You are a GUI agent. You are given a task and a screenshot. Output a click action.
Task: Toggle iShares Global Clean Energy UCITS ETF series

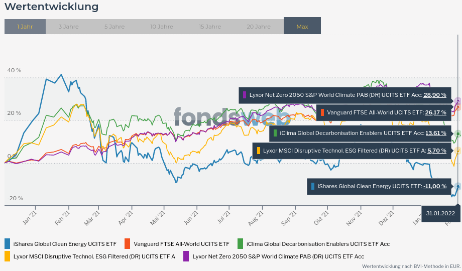coord(65,244)
